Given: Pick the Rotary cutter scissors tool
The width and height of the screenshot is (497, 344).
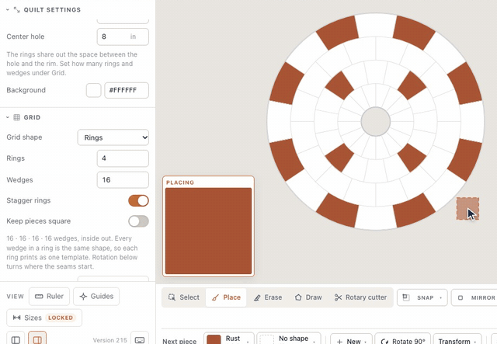Looking at the screenshot, I should click(360, 297).
